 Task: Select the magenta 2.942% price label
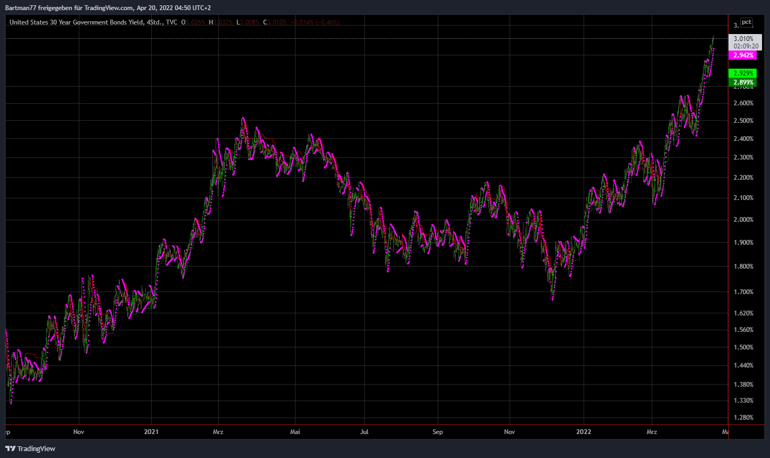[743, 55]
